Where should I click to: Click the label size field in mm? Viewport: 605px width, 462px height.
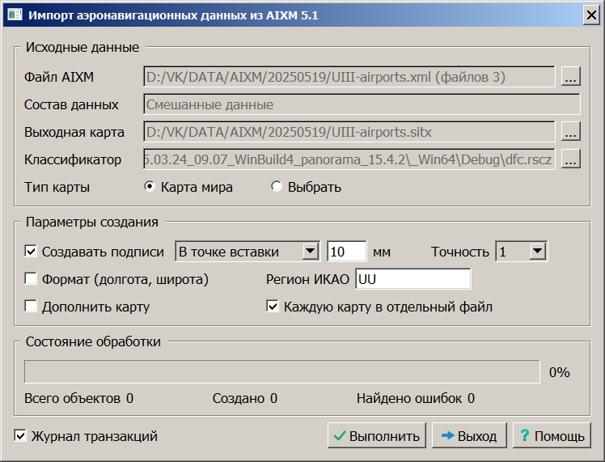(x=346, y=252)
